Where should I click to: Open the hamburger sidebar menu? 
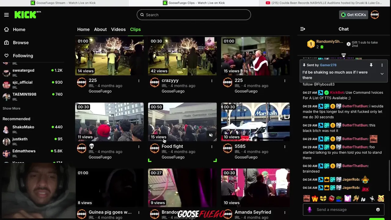6,15
